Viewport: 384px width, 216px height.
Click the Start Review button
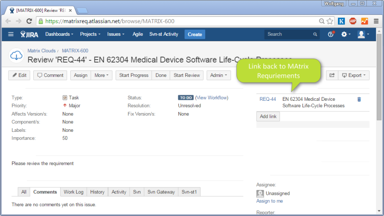point(186,75)
